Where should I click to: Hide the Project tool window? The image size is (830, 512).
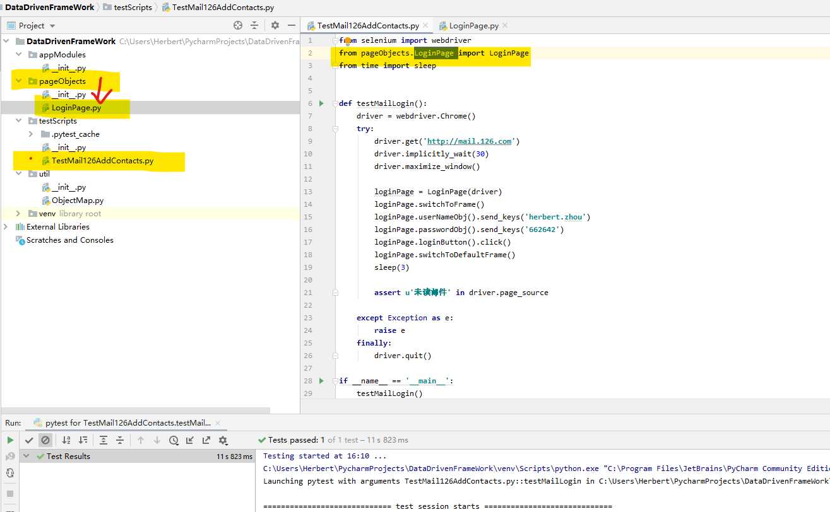(292, 25)
